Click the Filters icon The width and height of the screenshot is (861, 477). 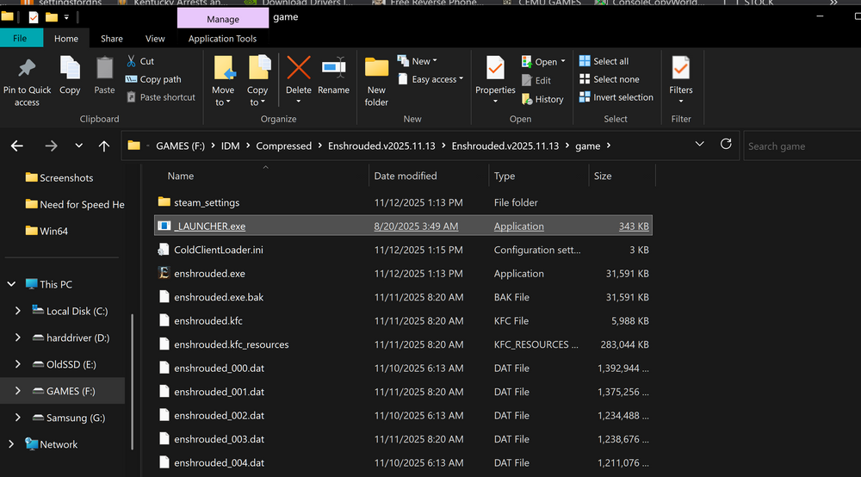click(x=680, y=69)
